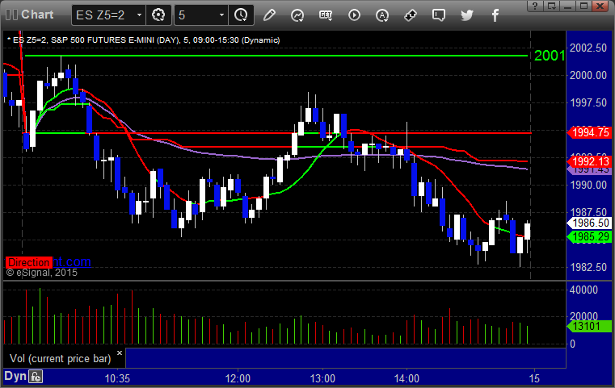
Task: Minimize the Chart window
Action: [x=567, y=6]
